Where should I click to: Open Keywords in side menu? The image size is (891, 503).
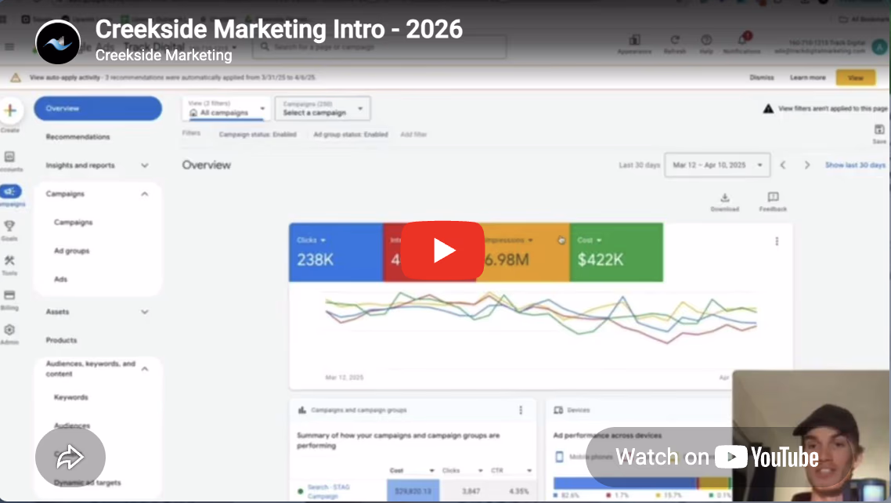[71, 397]
